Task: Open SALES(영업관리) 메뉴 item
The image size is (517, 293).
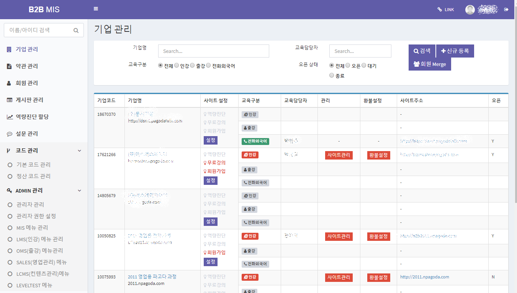Action: 41,262
